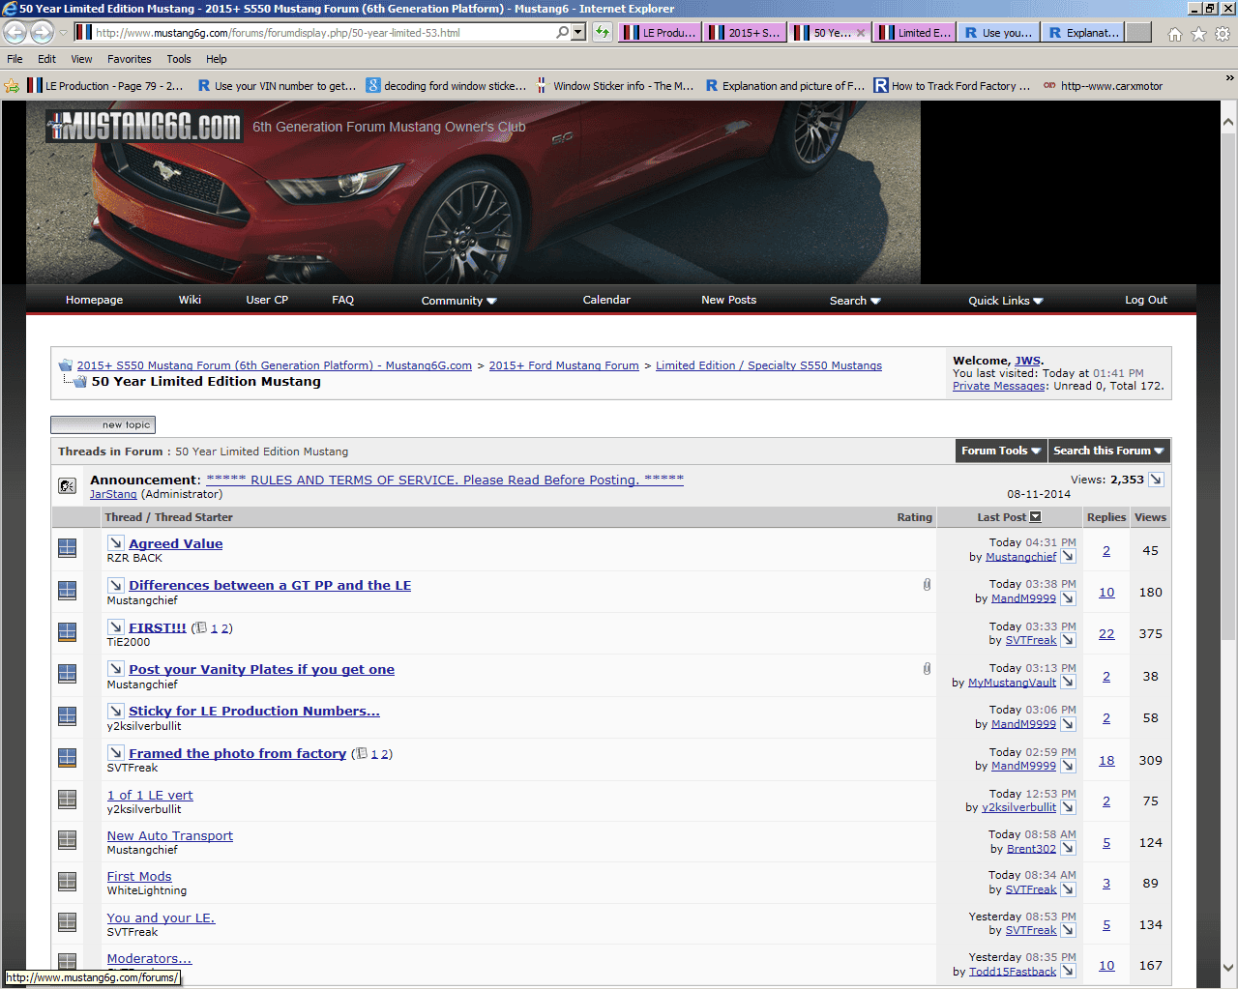The width and height of the screenshot is (1238, 990).
Task: Open the blank new tab button
Action: 1139,32
